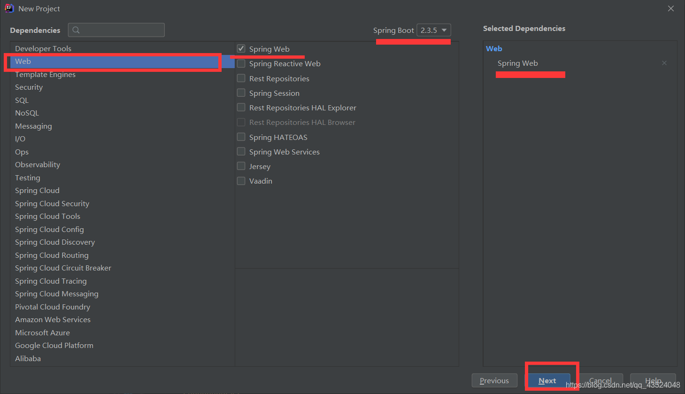685x394 pixels.
Task: Open the Messaging category
Action: 123,126
